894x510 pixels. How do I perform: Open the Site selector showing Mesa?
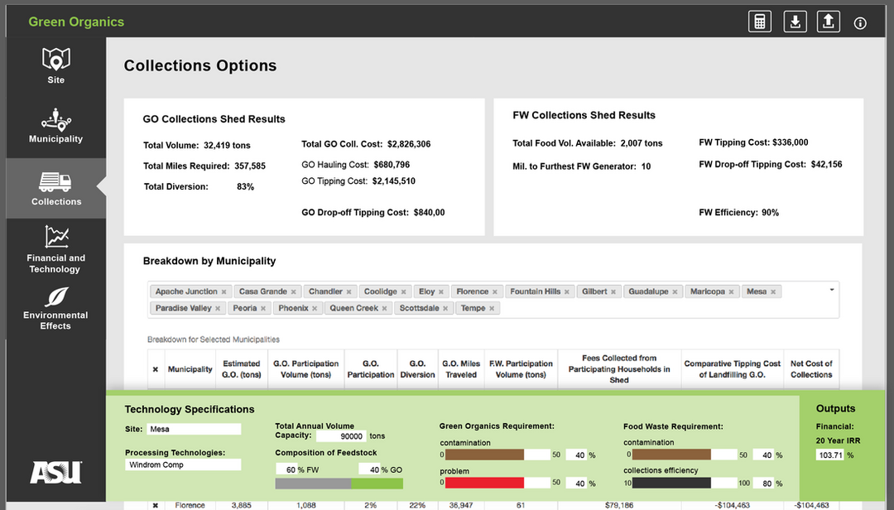(x=194, y=430)
